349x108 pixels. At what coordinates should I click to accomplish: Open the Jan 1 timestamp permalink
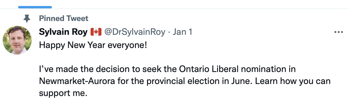pos(182,32)
